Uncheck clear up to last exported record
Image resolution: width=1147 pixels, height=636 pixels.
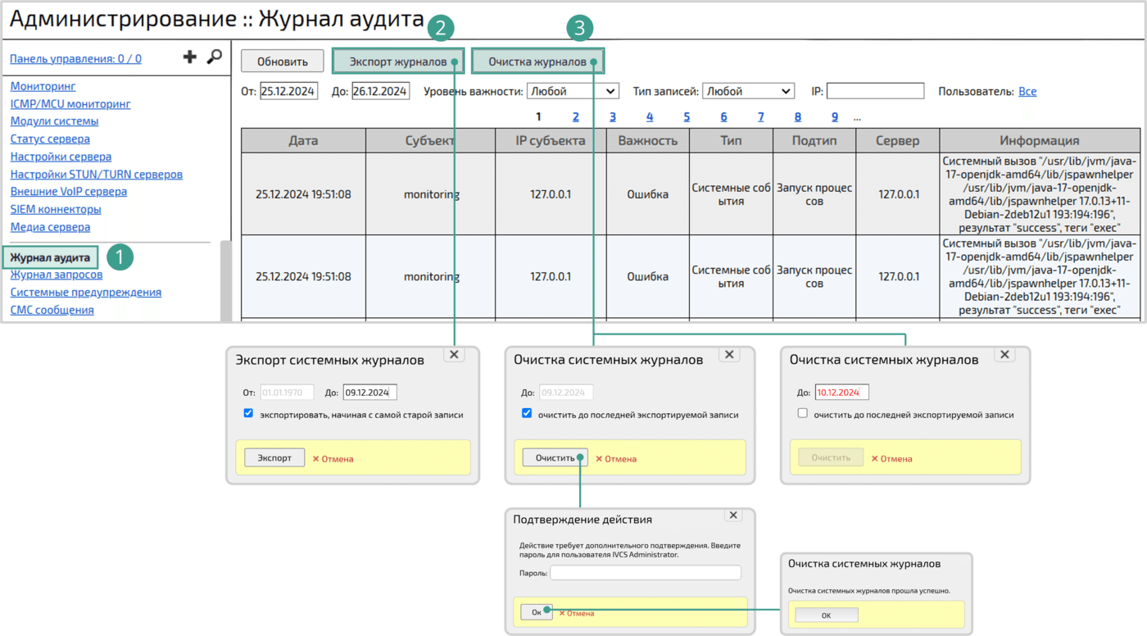[527, 414]
